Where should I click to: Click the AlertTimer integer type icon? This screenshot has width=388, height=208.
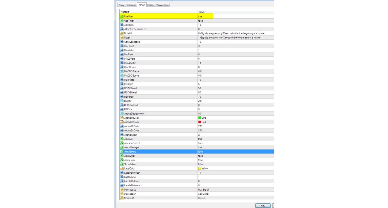[122, 25]
